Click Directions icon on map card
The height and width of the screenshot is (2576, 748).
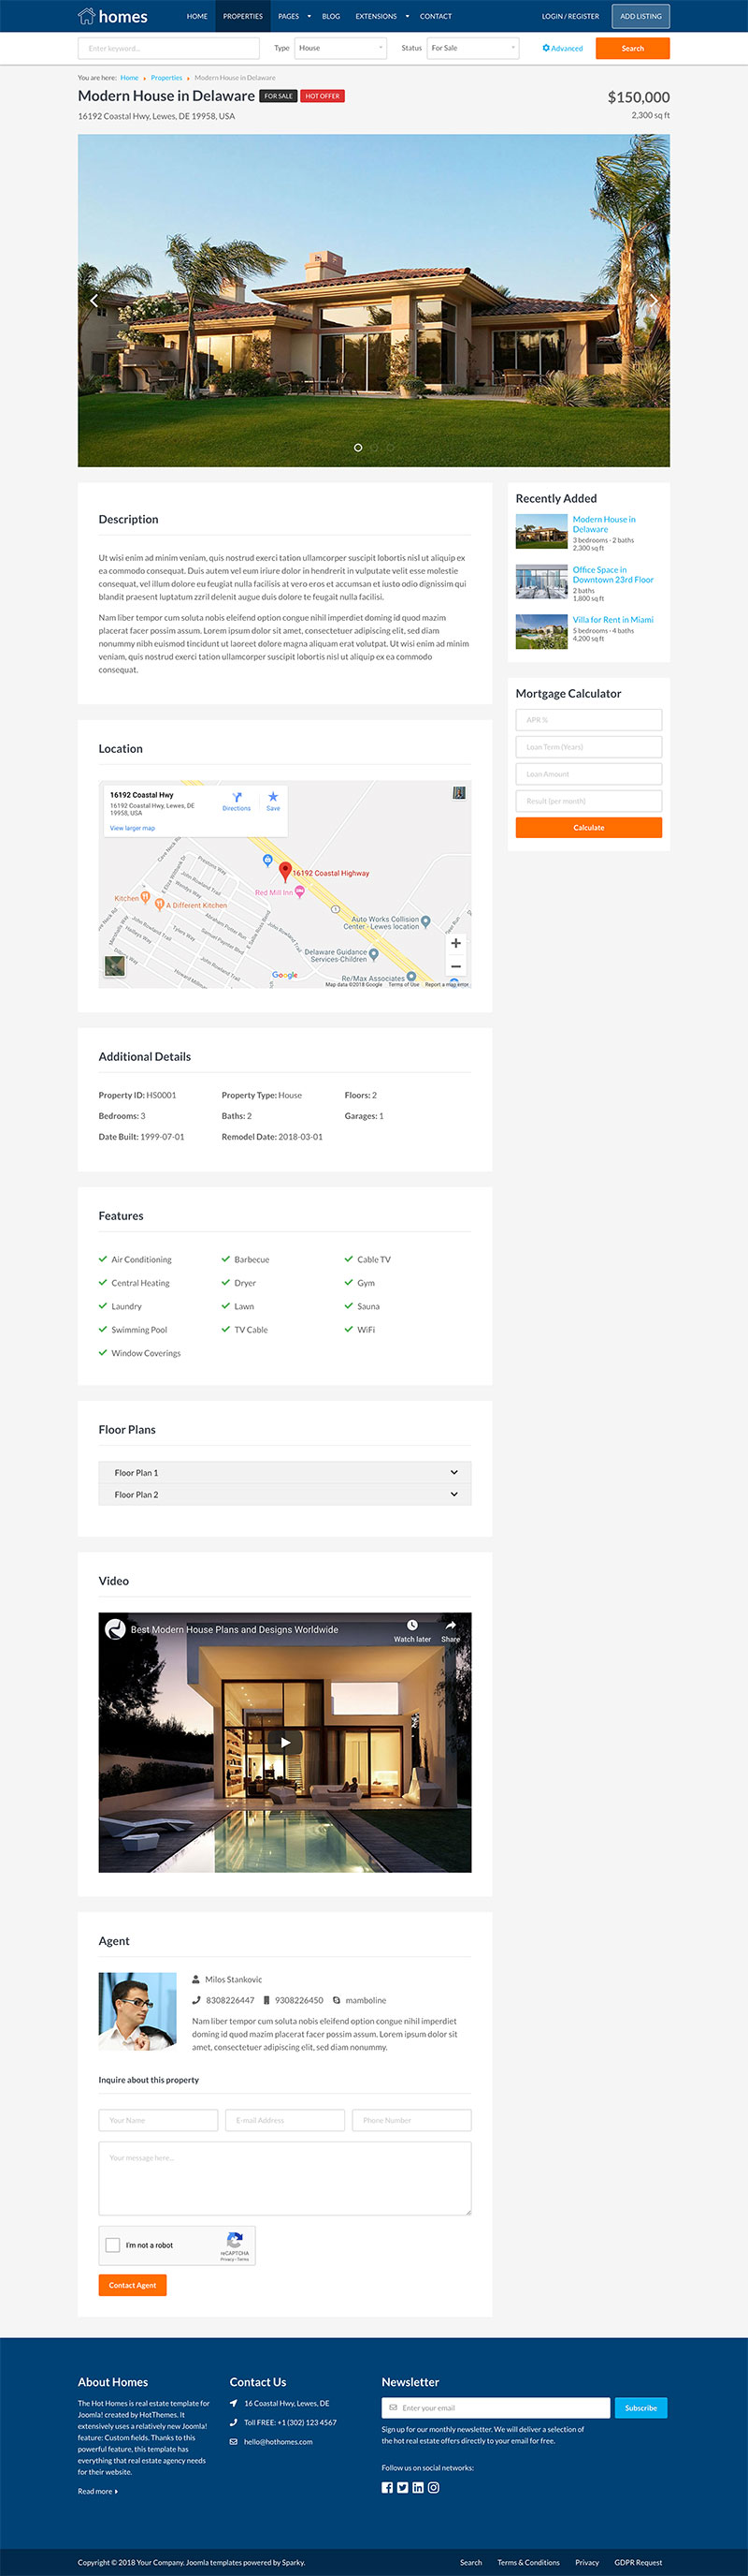click(x=237, y=797)
